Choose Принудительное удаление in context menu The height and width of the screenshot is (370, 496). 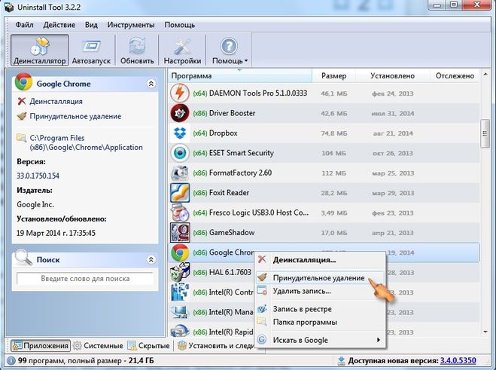[x=320, y=278]
